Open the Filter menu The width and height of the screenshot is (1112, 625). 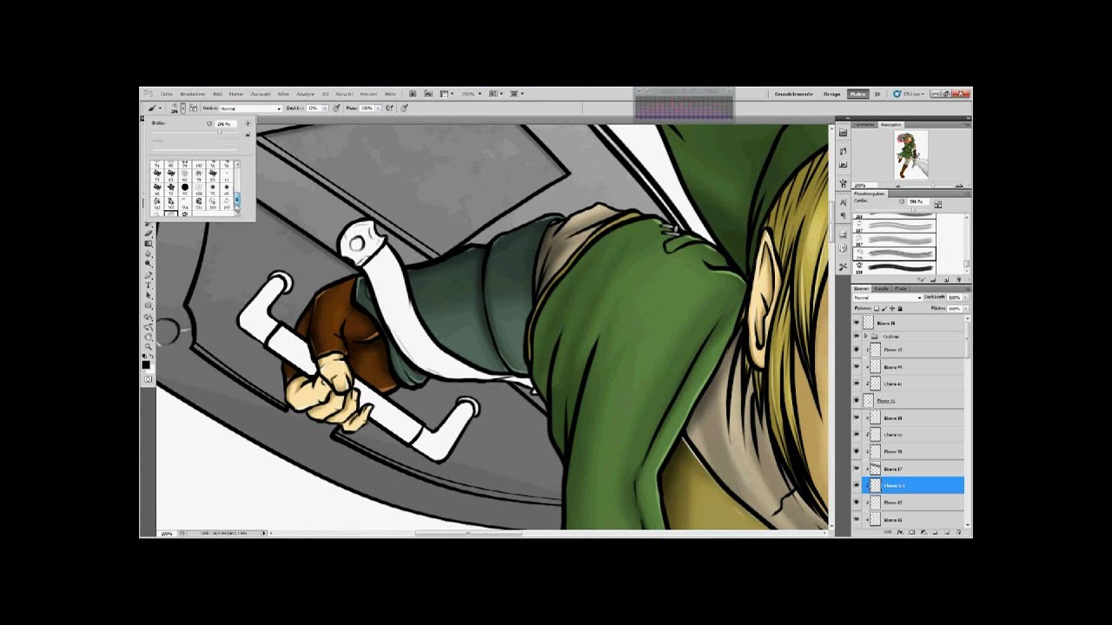(x=283, y=93)
